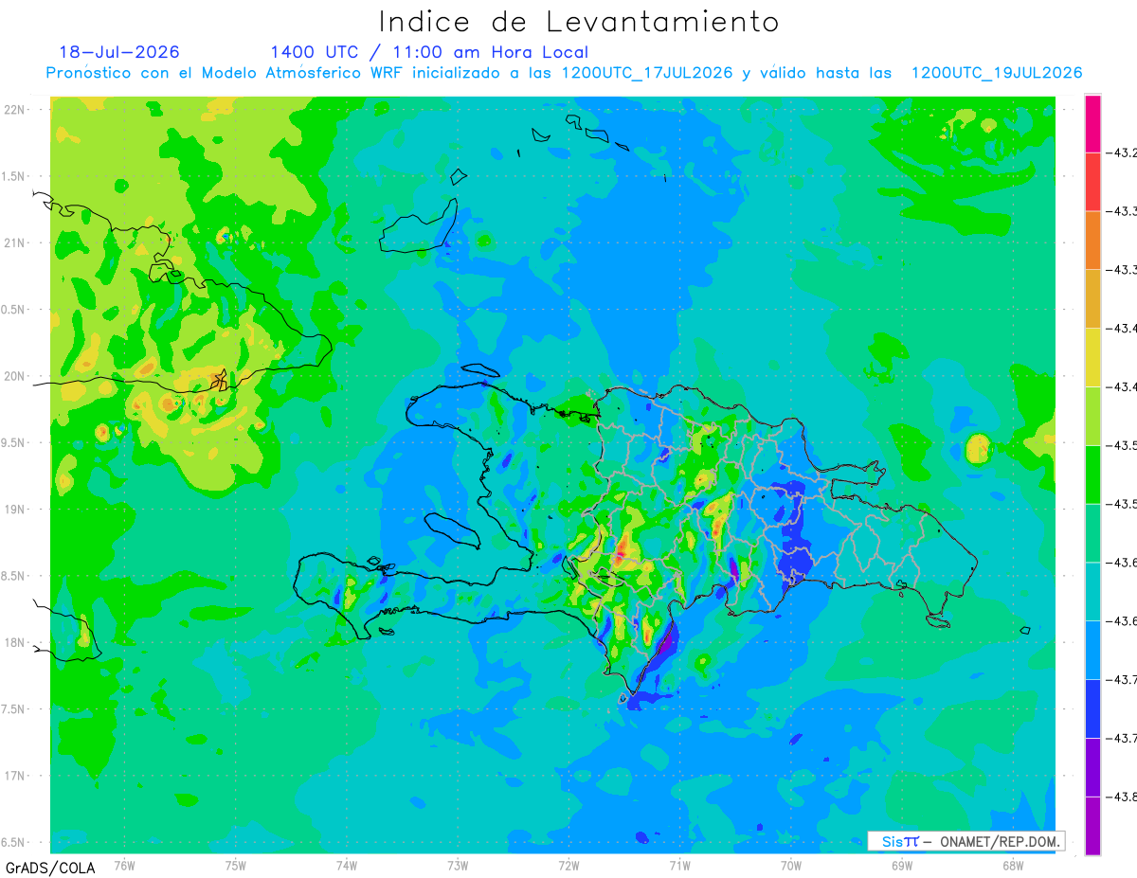
Task: Select the date label '18-Jul-2026'
Action: pos(119,52)
